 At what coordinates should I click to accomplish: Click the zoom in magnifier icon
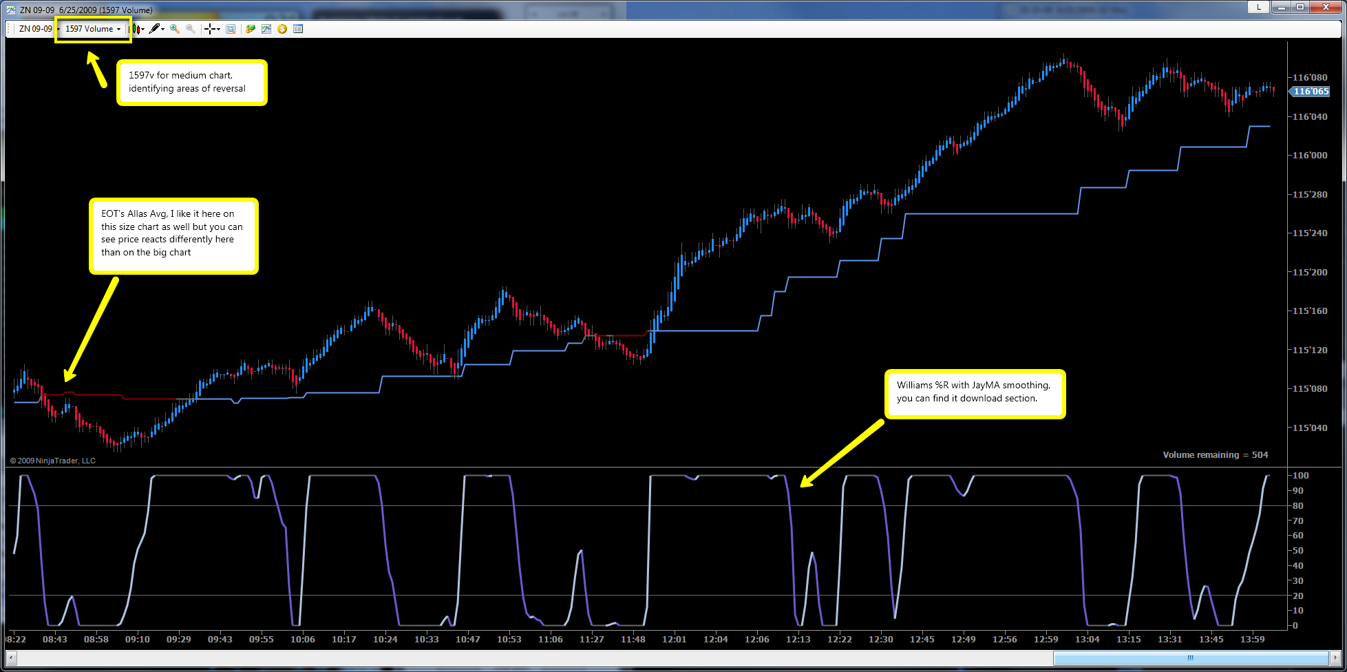coord(175,29)
